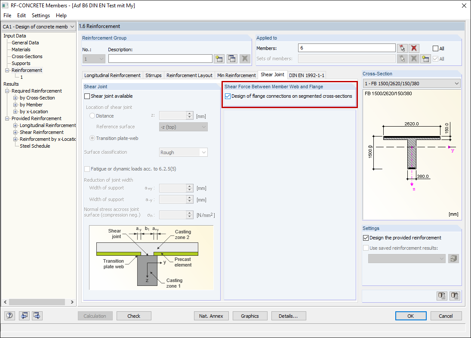Click the Check button
Screen dimensions: 471x338
[x=134, y=316]
